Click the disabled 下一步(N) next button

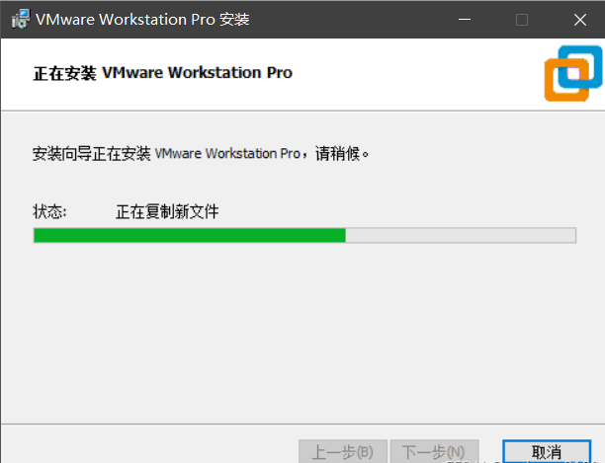point(434,451)
